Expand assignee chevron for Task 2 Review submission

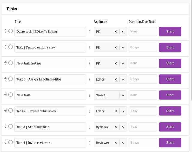point(123,111)
